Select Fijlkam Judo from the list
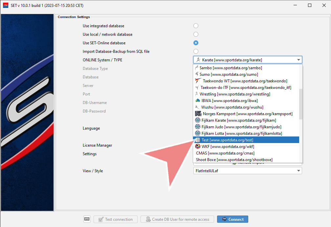Image resolution: width=331 pixels, height=227 pixels. 241,127
